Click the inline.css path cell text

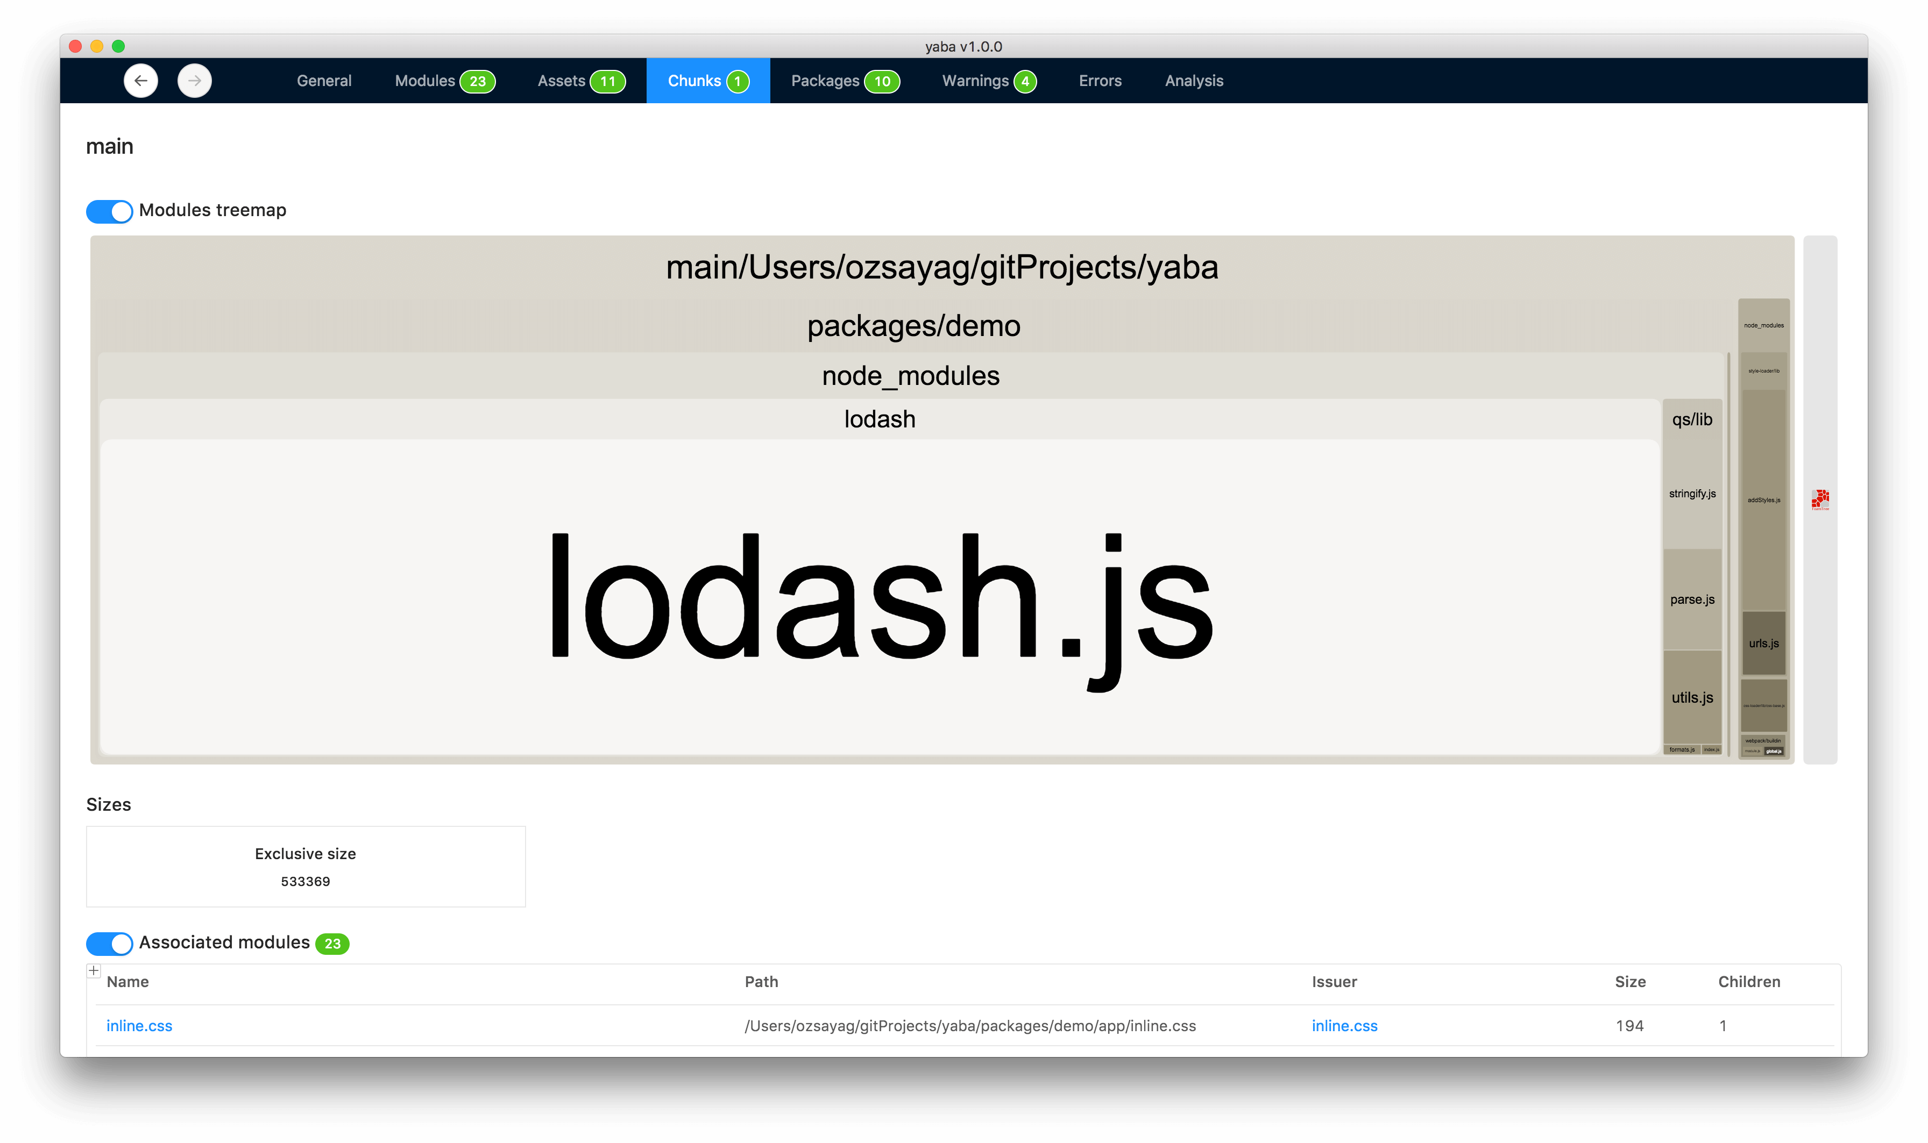[x=969, y=1026]
